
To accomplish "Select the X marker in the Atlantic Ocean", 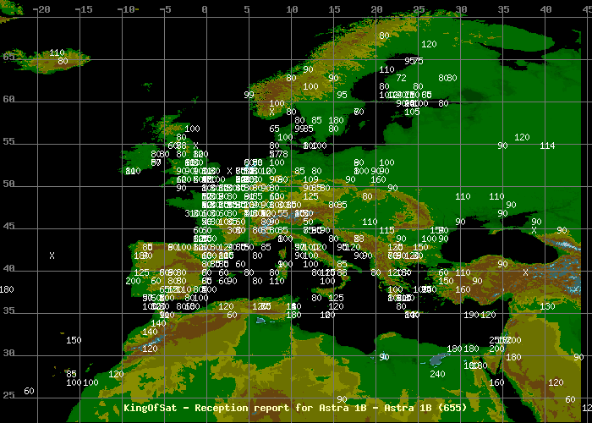I will (x=52, y=255).
